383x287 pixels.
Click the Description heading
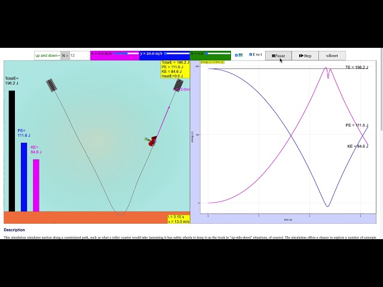point(14,230)
